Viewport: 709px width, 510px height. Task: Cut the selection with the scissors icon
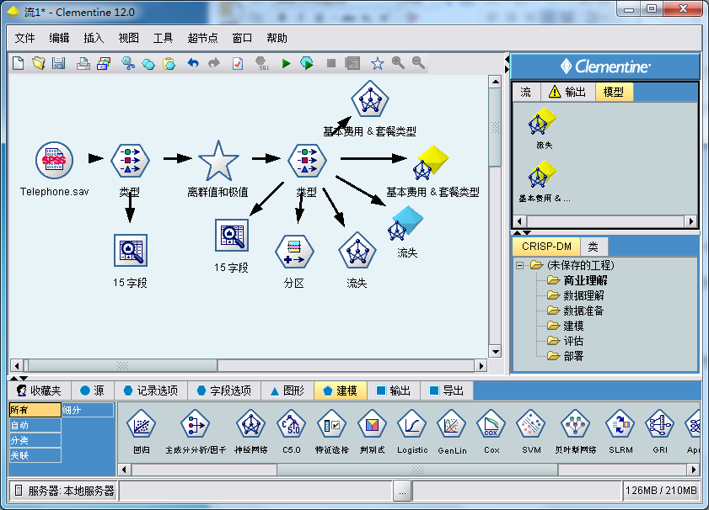pyautogui.click(x=128, y=63)
